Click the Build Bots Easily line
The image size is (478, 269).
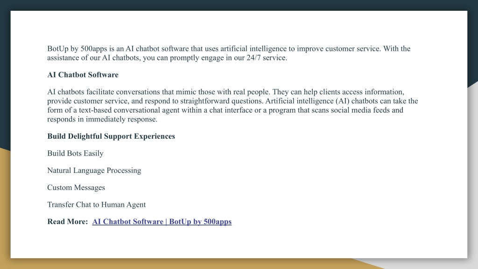75,153
